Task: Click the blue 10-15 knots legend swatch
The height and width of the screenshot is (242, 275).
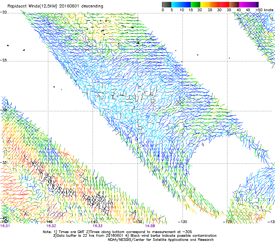Action: (186, 4)
